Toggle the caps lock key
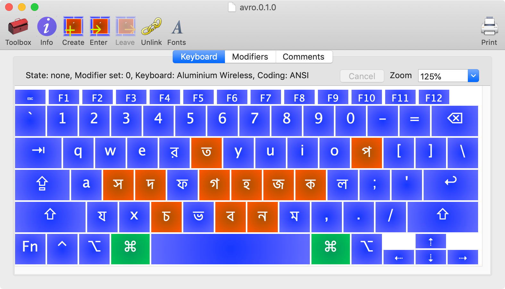 coord(42,185)
